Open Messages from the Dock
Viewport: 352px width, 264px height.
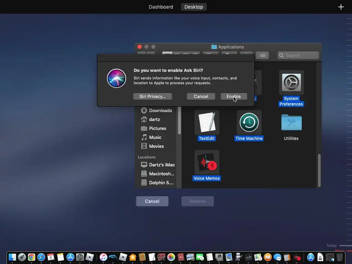coord(277,257)
